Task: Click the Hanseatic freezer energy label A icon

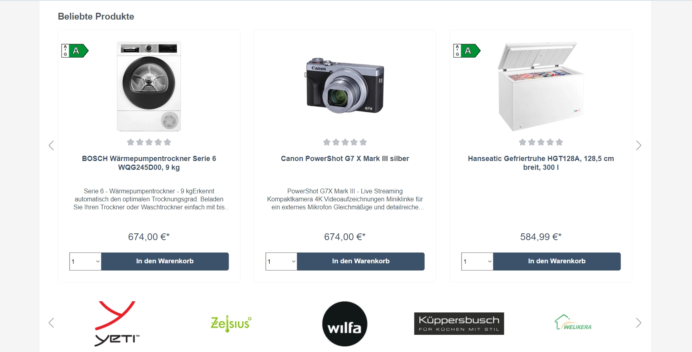Action: point(467,51)
